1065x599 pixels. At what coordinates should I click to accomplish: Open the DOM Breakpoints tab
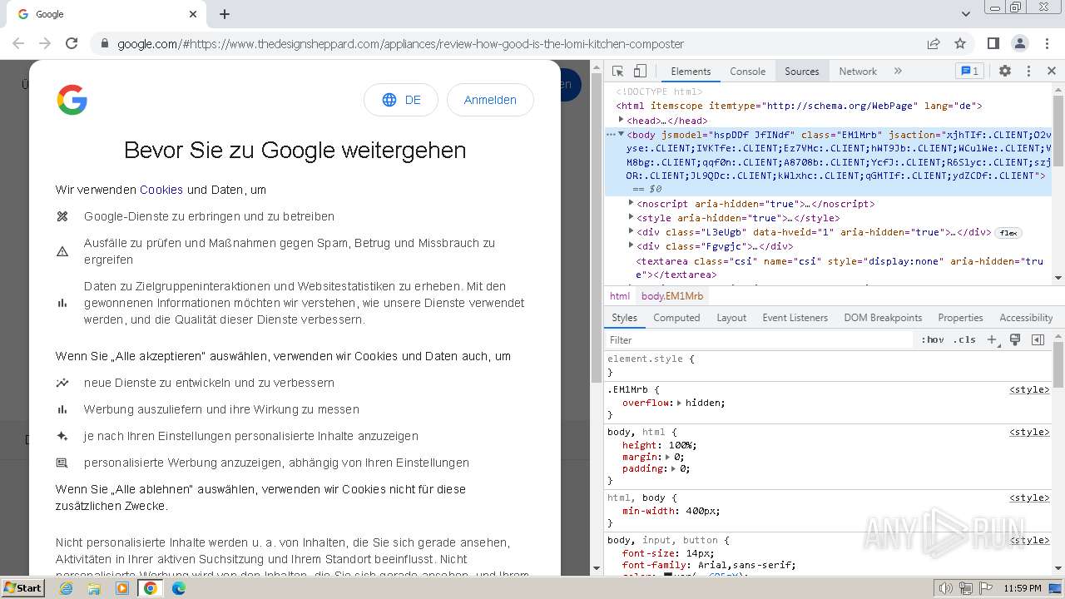tap(883, 318)
